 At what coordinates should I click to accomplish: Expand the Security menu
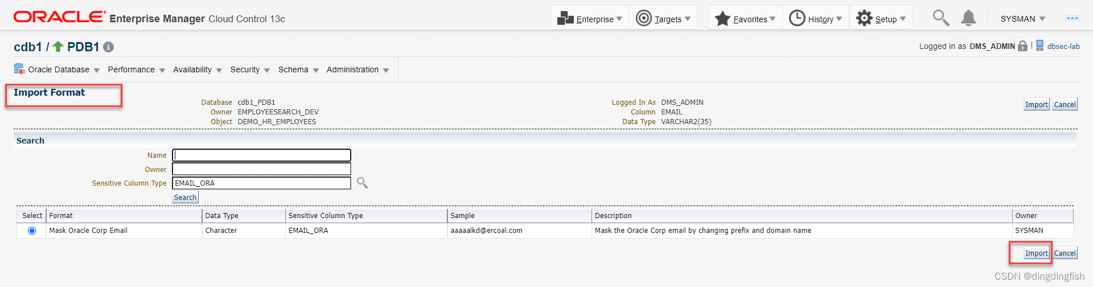[x=250, y=69]
